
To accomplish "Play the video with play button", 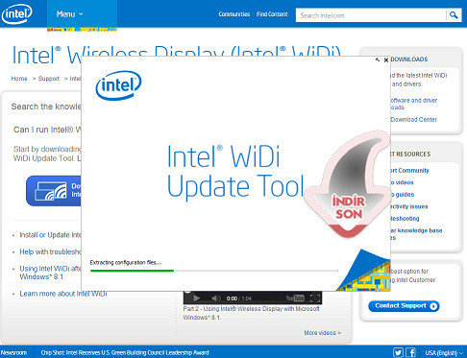I will click(x=197, y=298).
